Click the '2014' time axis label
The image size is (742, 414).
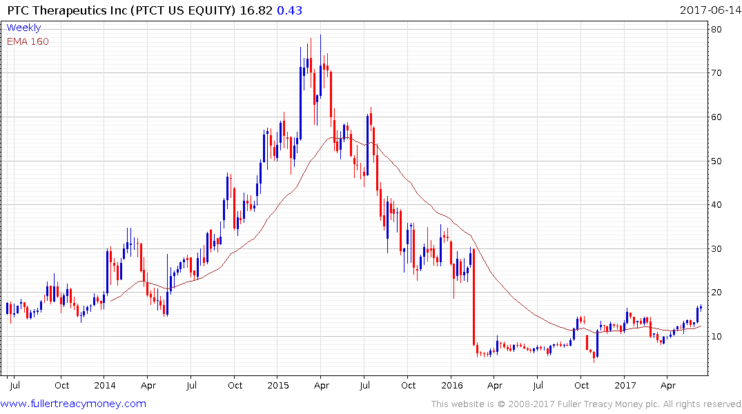(105, 385)
